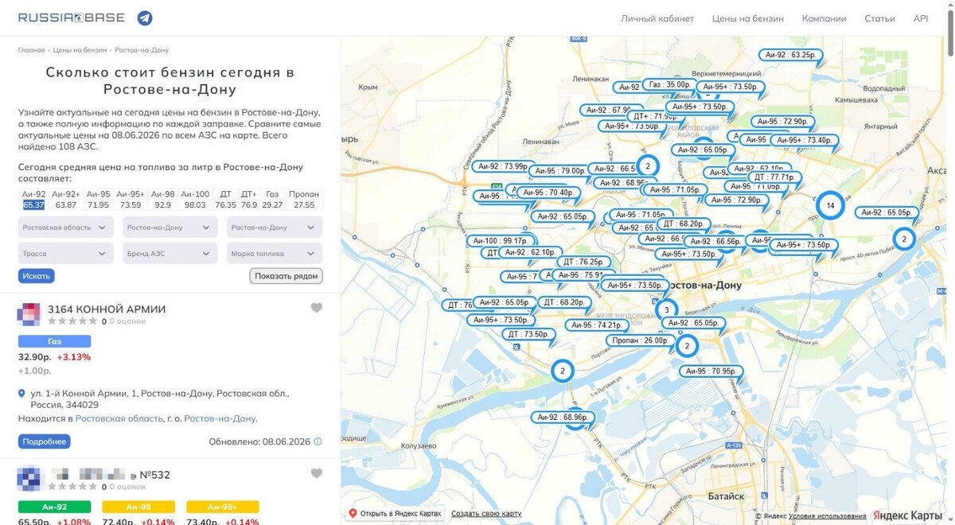Open the map cluster marker with 14
This screenshot has width=955, height=525.
[x=830, y=205]
